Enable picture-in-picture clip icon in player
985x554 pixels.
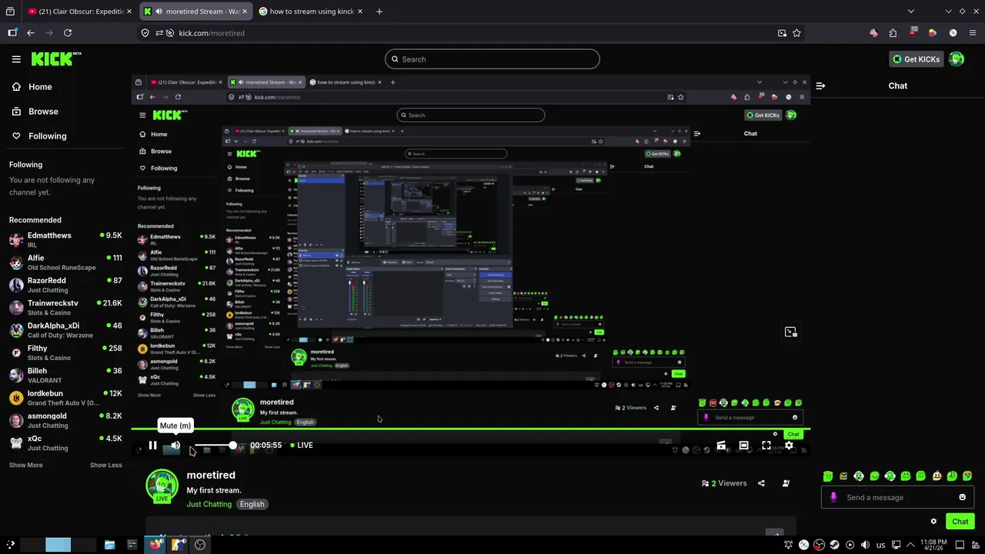(x=721, y=445)
